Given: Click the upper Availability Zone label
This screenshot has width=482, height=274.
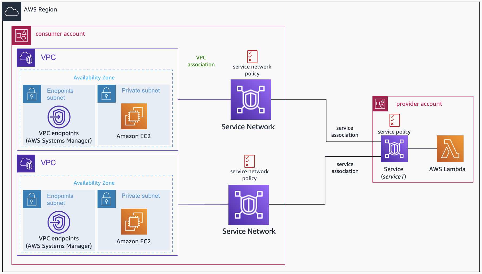Looking at the screenshot, I should tap(94, 78).
